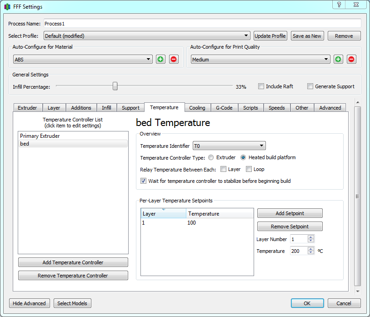Click Save as New button
This screenshot has height=317, width=370.
pos(307,36)
